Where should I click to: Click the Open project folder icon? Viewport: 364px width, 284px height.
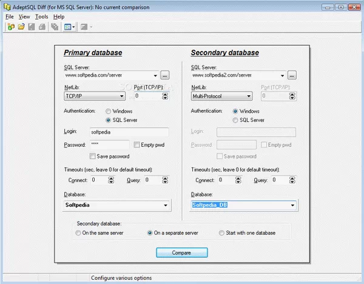21,27
